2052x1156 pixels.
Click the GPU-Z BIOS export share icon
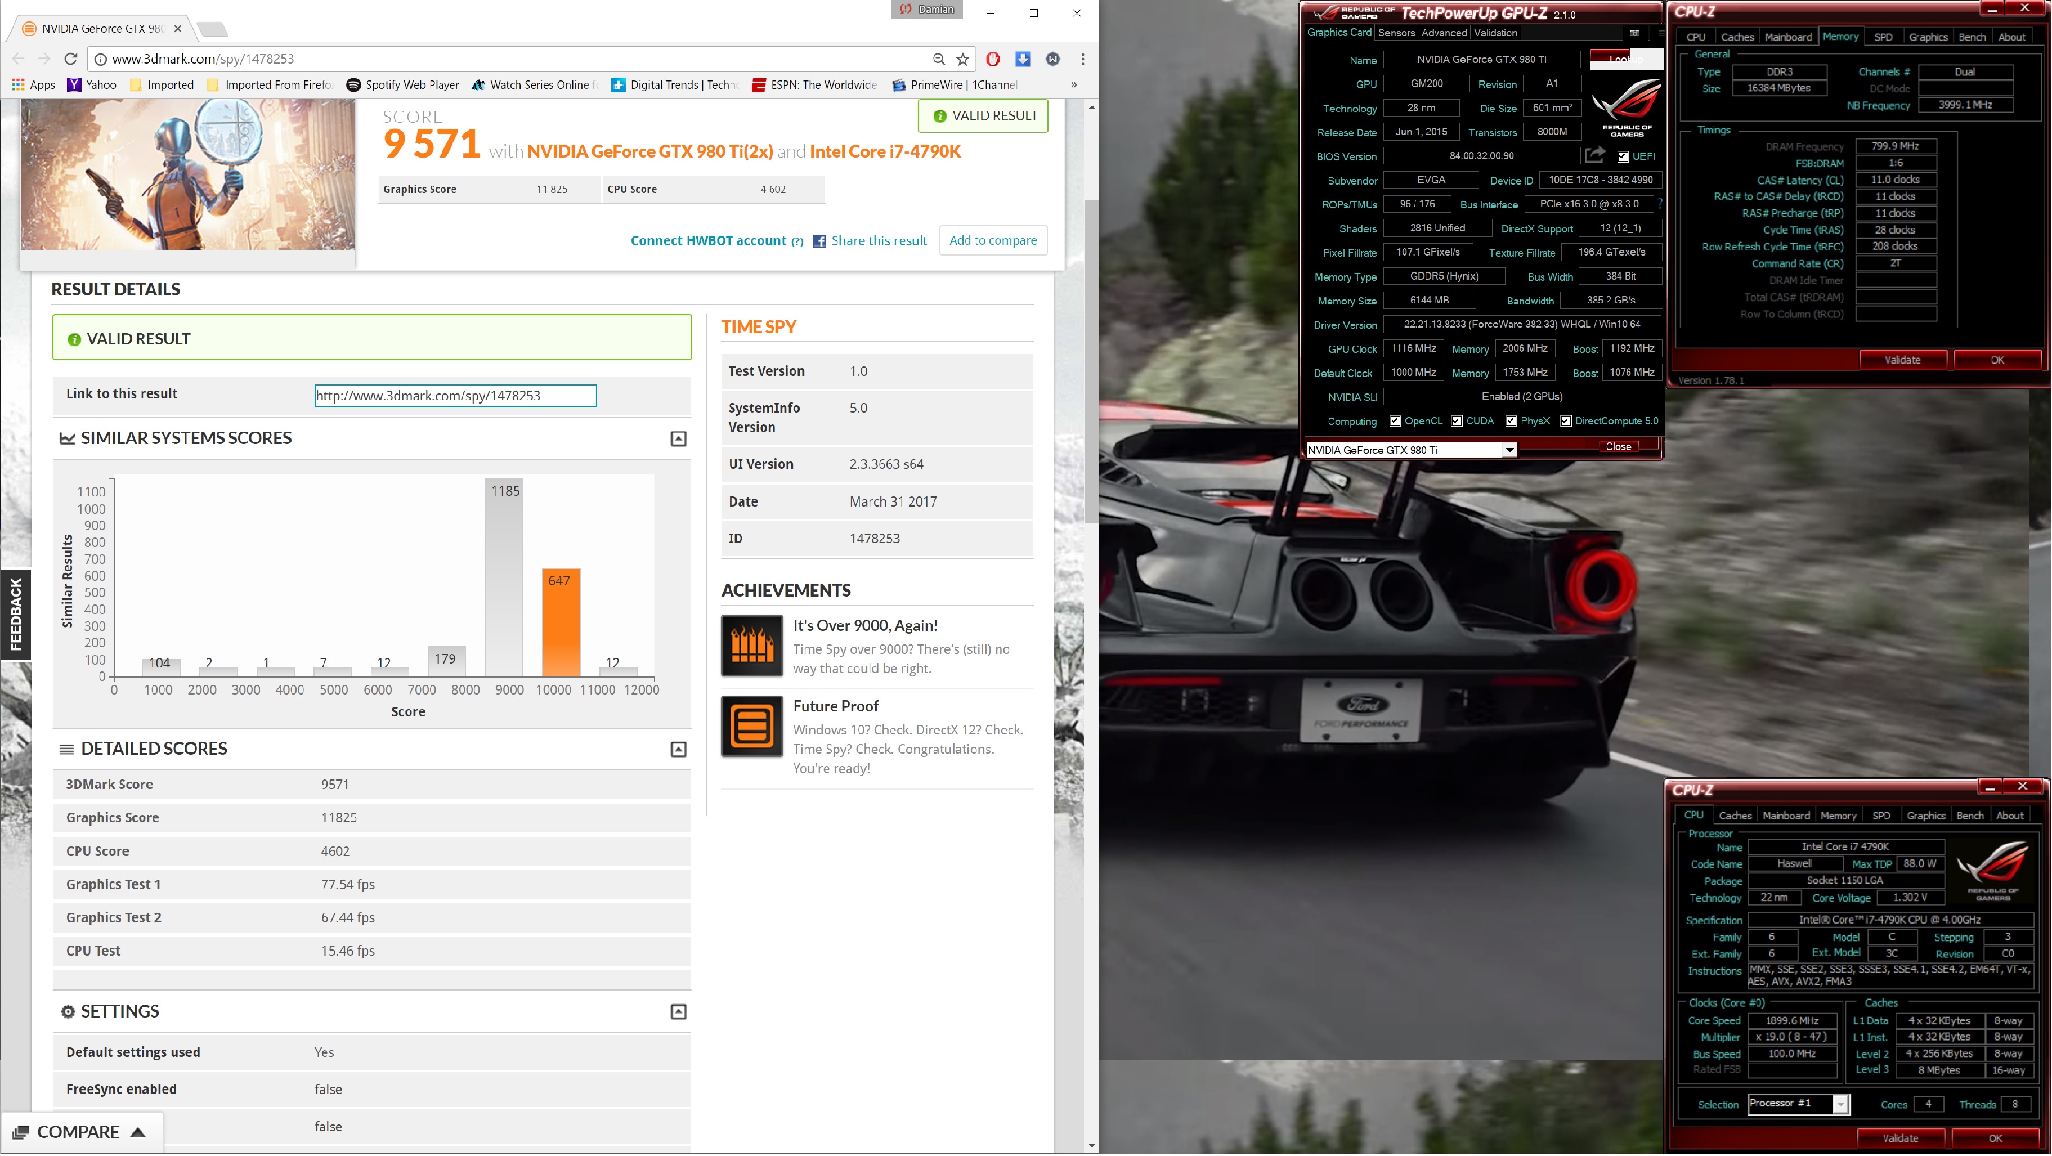coord(1595,155)
